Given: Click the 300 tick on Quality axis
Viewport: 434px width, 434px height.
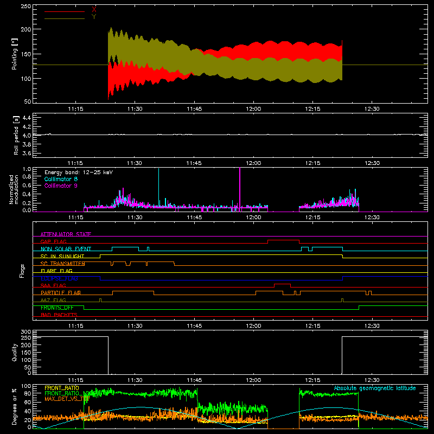Looking at the screenshot, I should (x=26, y=331).
